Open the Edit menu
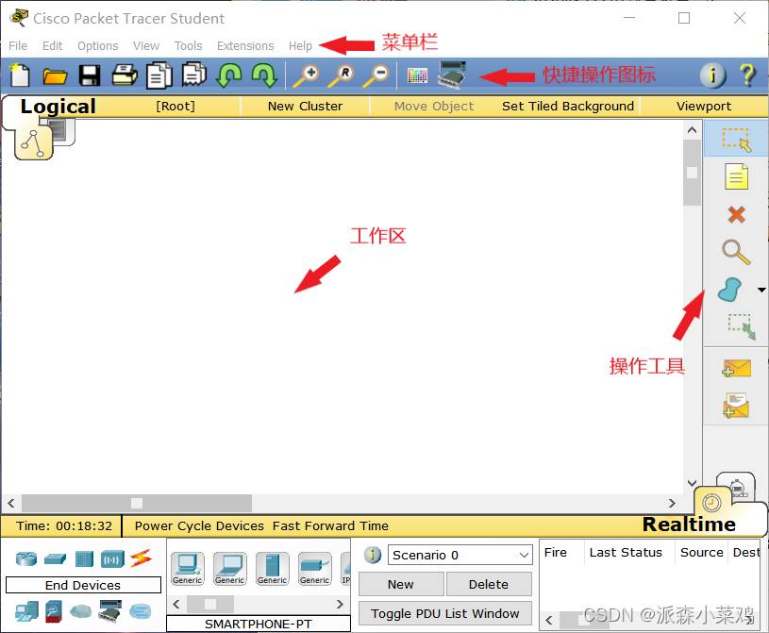The image size is (769, 633). 52,45
